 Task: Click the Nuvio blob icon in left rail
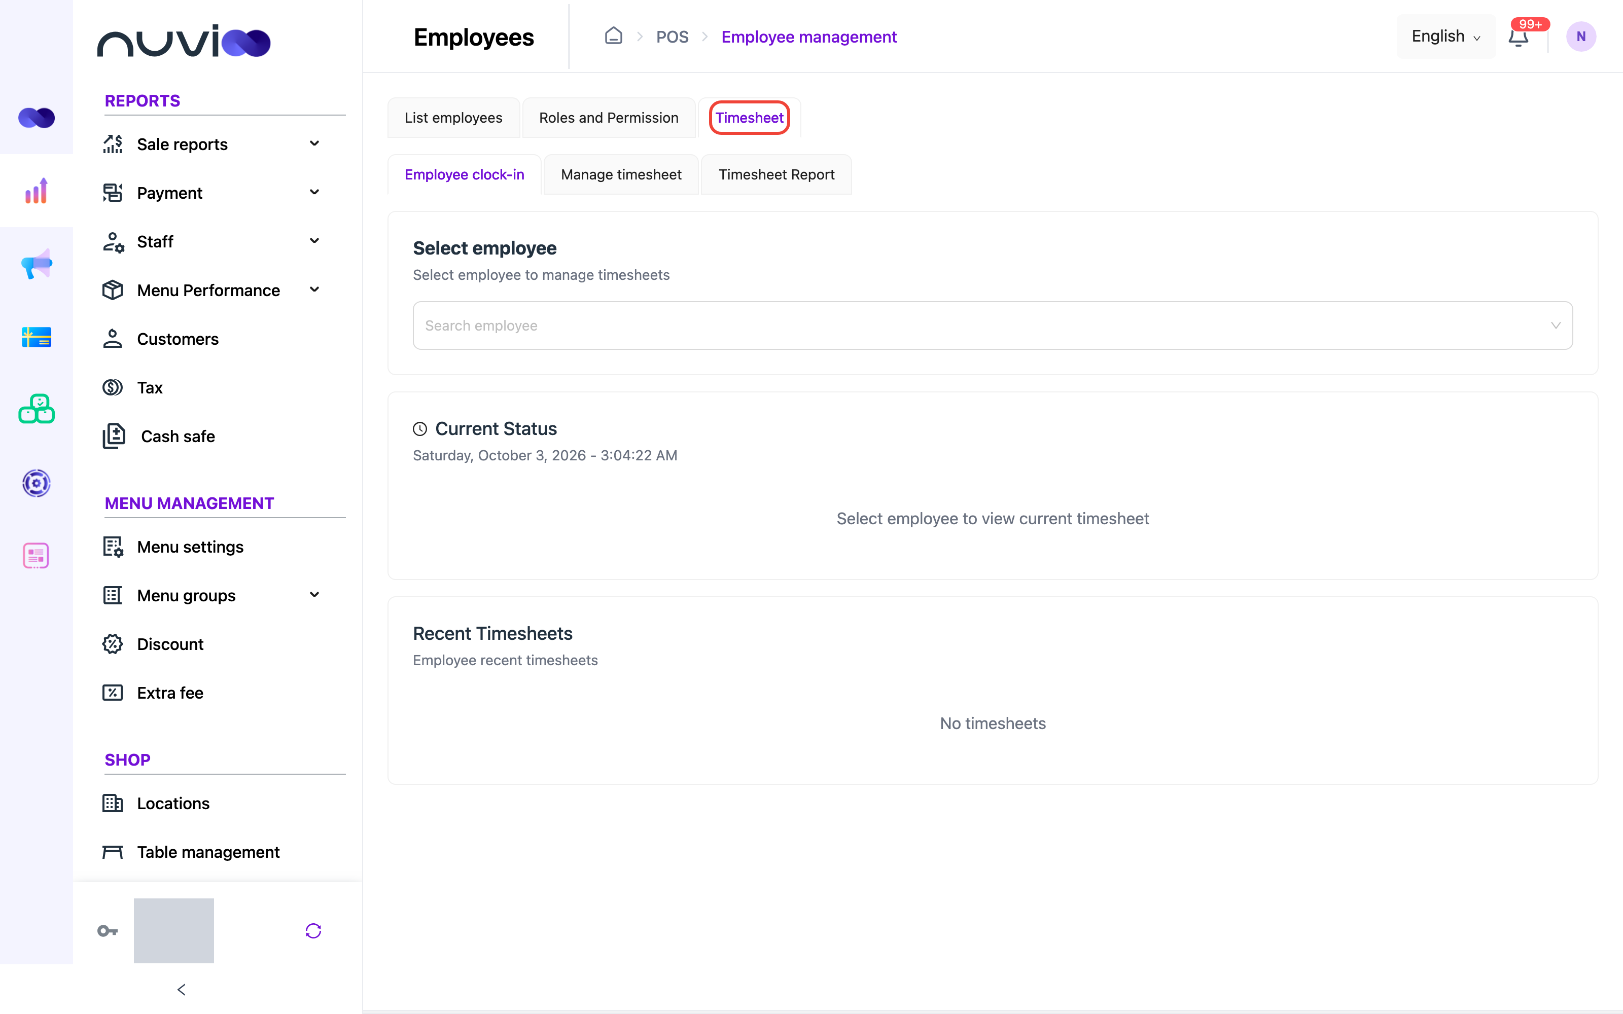click(x=36, y=118)
